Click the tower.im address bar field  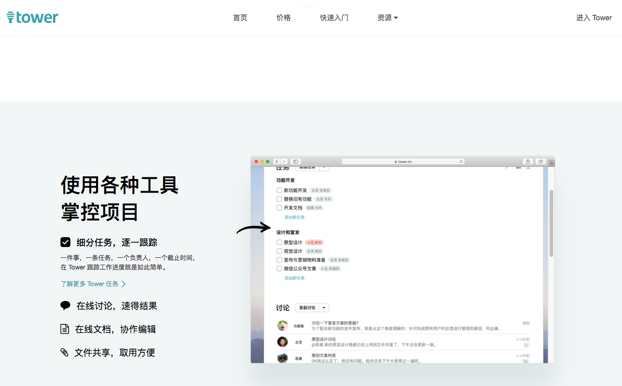point(403,162)
